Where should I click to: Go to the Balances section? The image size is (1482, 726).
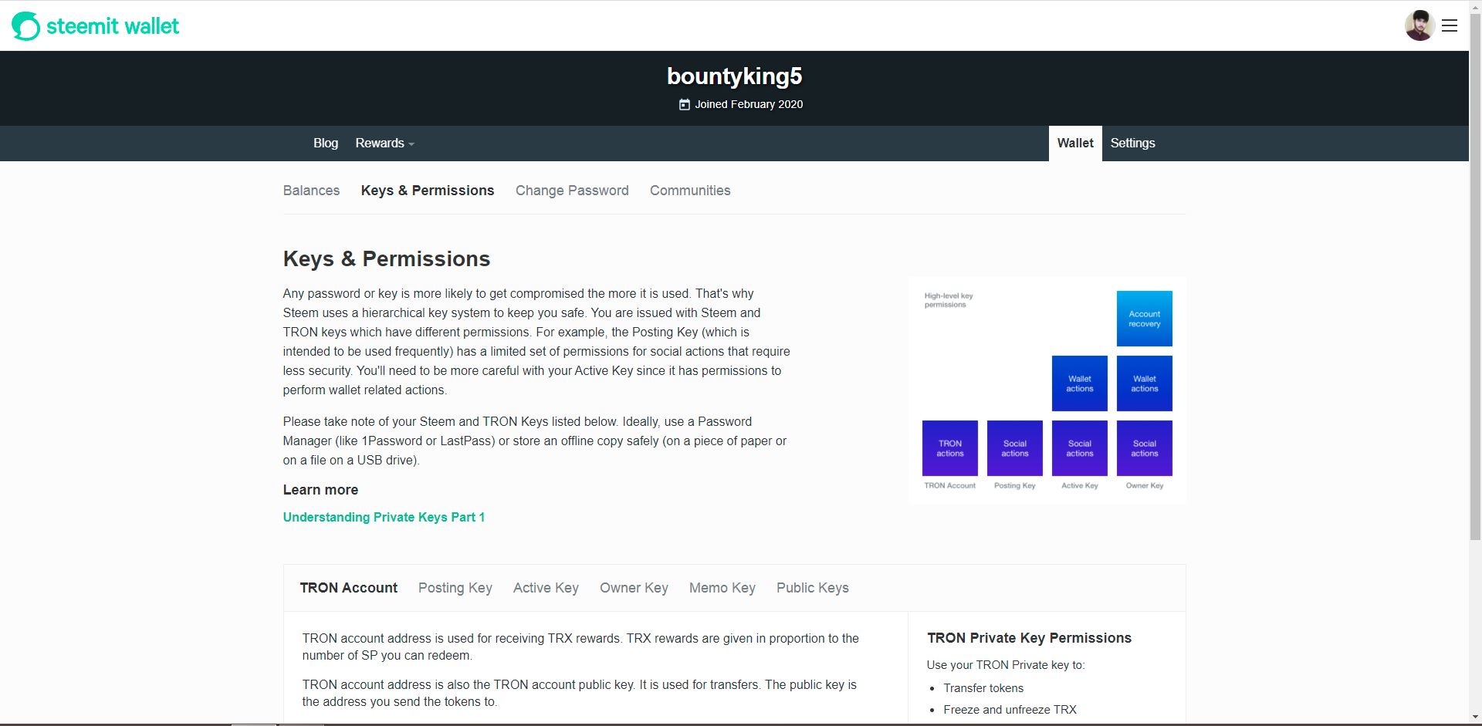(311, 191)
